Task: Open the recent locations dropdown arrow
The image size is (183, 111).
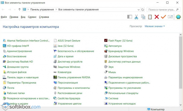Action: tap(15, 9)
